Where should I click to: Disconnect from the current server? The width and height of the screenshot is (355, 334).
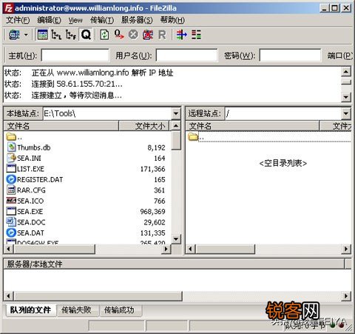click(x=148, y=35)
